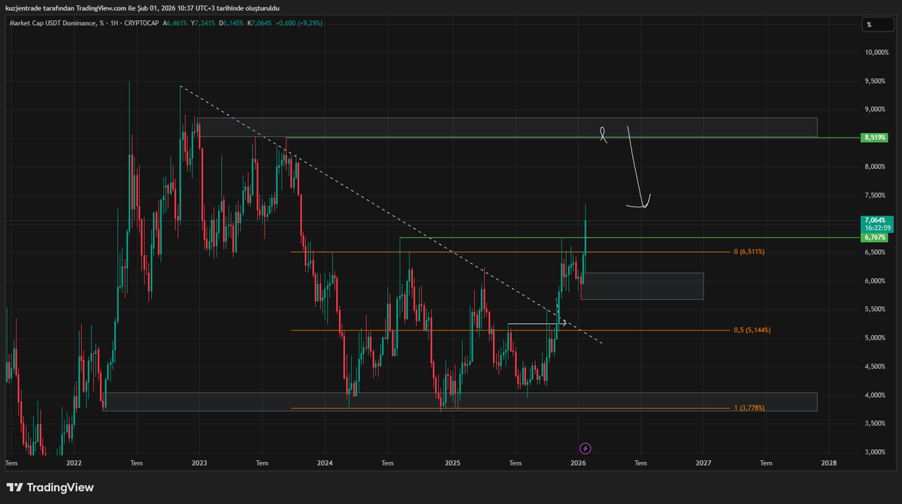Click the open value A6,461%
902x504 pixels.
pyautogui.click(x=175, y=23)
